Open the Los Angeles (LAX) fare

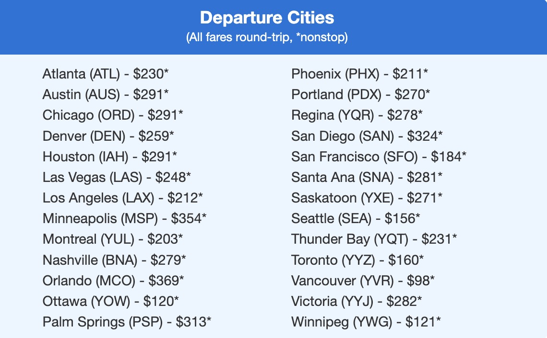click(123, 198)
